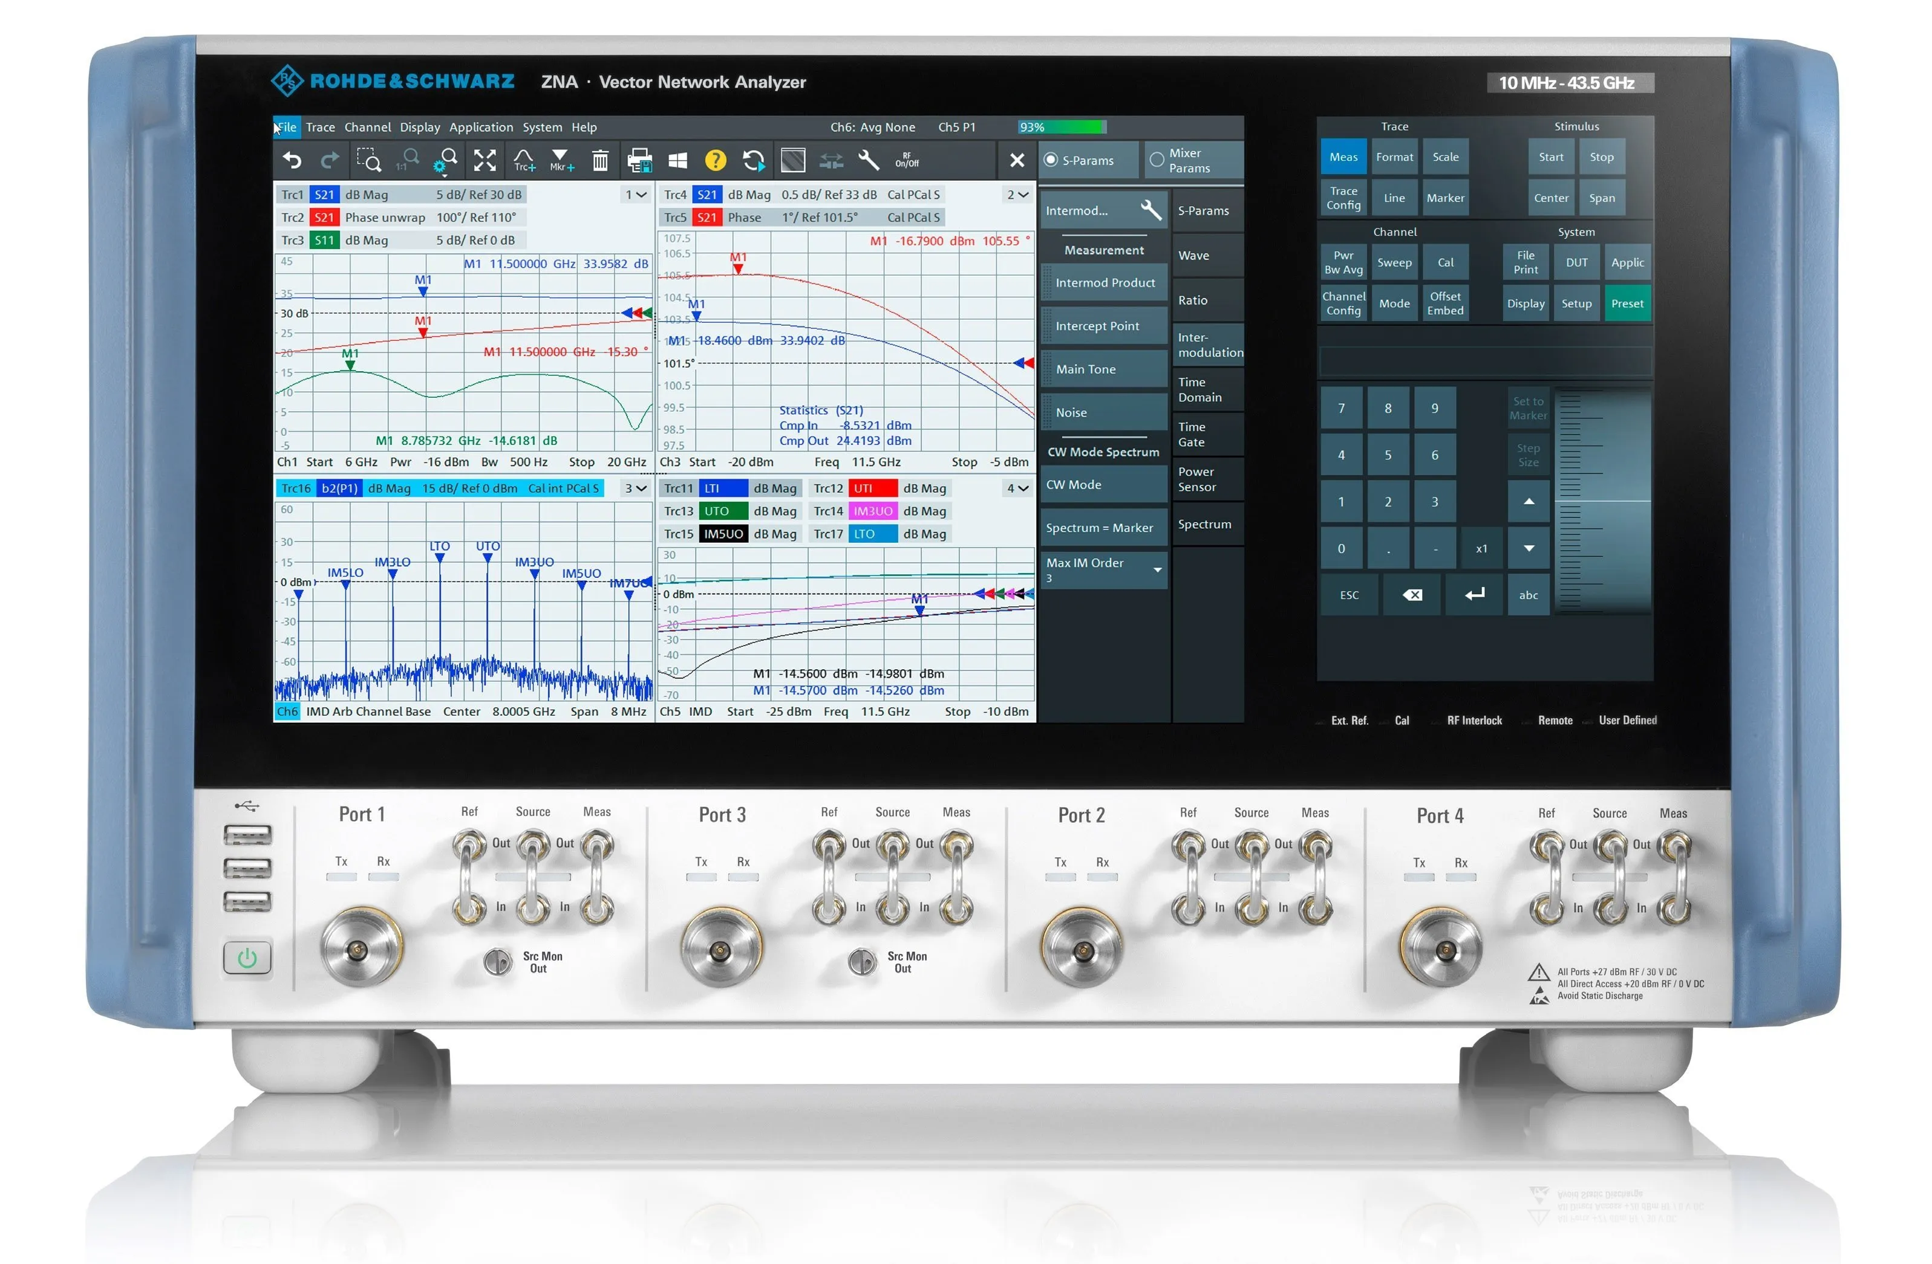Click the greyed coupling arrows toolbar icon

click(831, 161)
